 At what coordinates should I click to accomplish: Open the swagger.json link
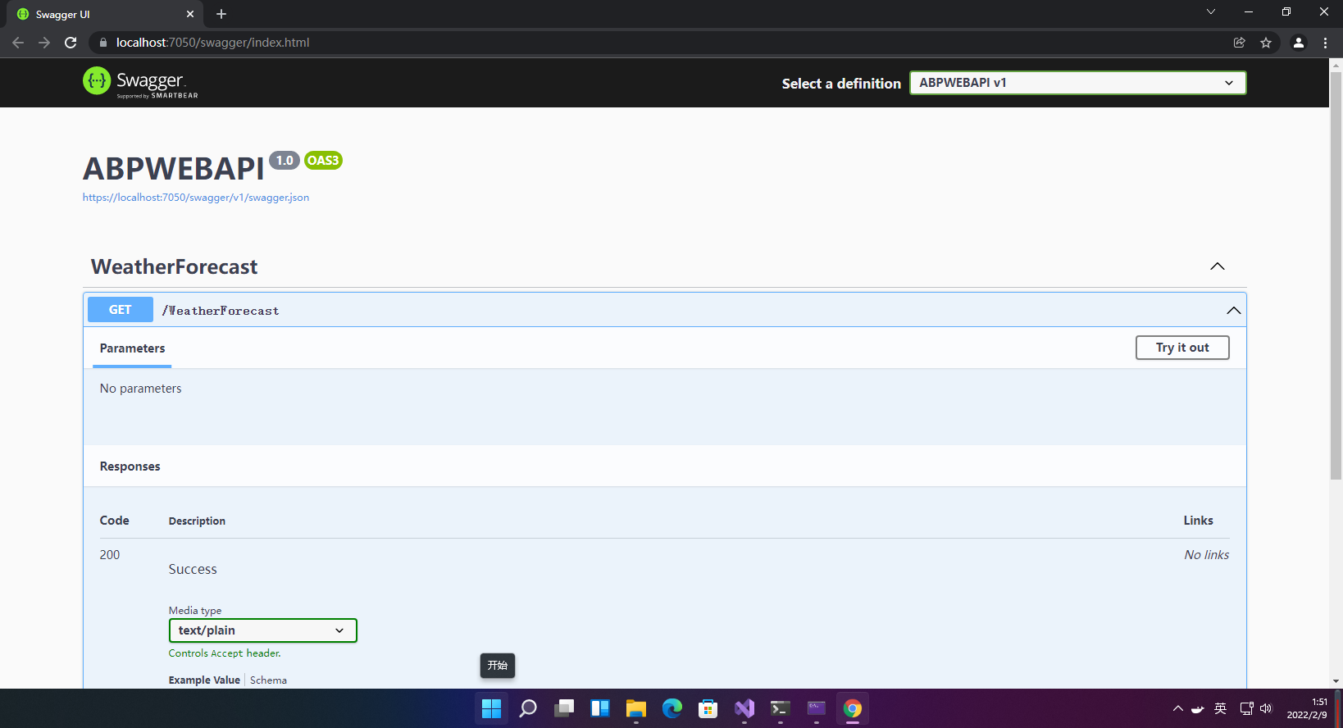click(196, 198)
